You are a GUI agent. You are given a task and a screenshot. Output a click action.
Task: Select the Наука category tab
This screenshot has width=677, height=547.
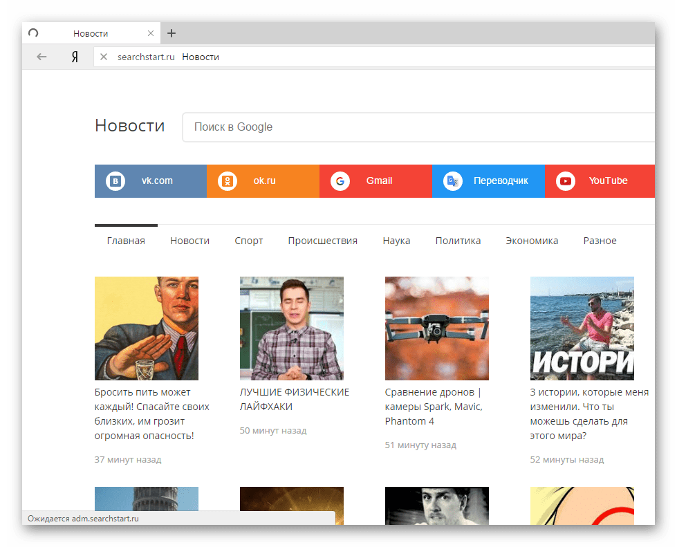[396, 241]
